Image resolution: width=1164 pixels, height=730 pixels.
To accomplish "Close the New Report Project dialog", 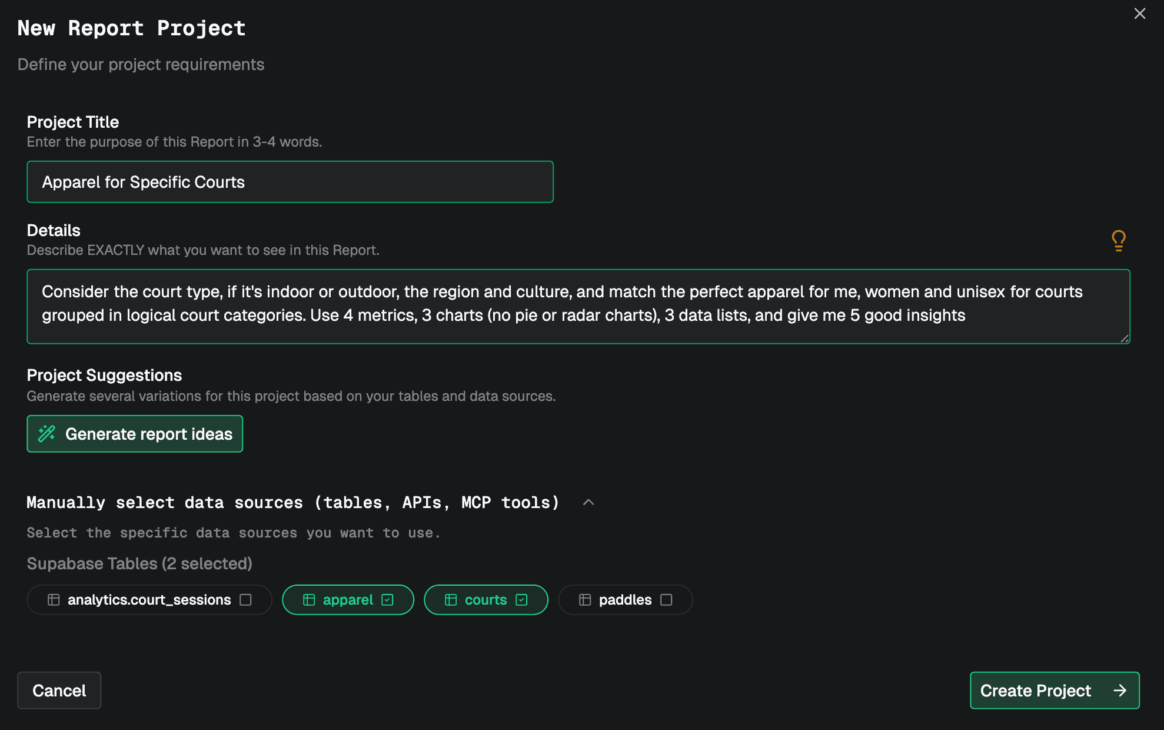I will 1140,14.
